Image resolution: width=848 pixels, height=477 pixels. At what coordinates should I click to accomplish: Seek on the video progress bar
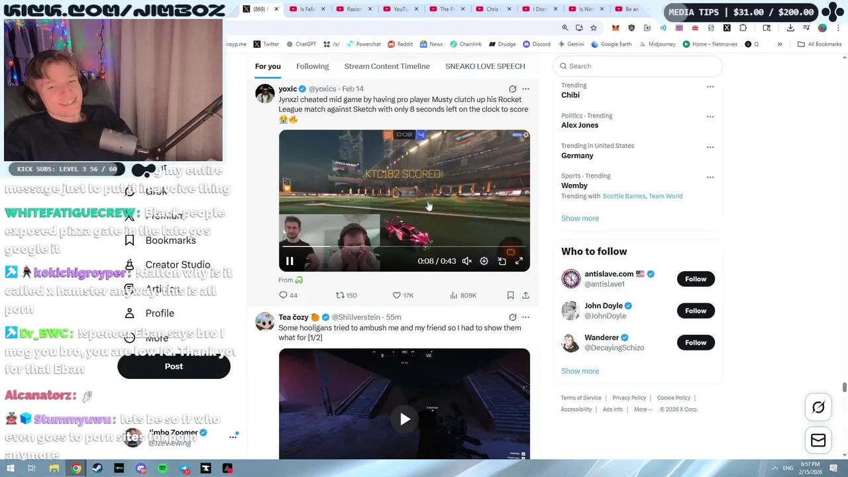pos(404,246)
